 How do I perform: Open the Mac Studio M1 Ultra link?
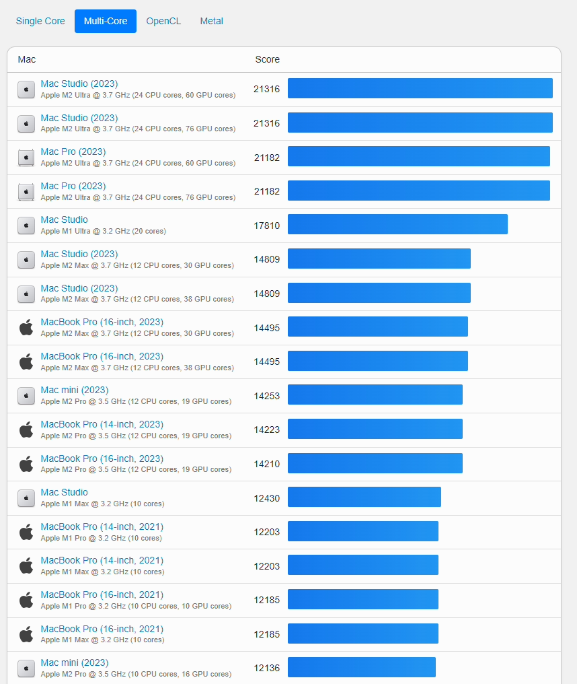64,219
